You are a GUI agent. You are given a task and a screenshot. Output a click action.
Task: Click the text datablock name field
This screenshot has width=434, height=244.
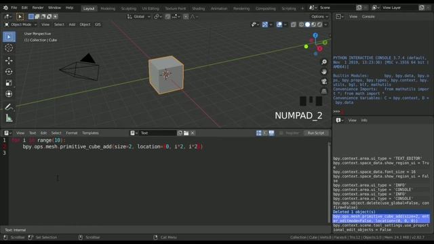[x=157, y=133]
